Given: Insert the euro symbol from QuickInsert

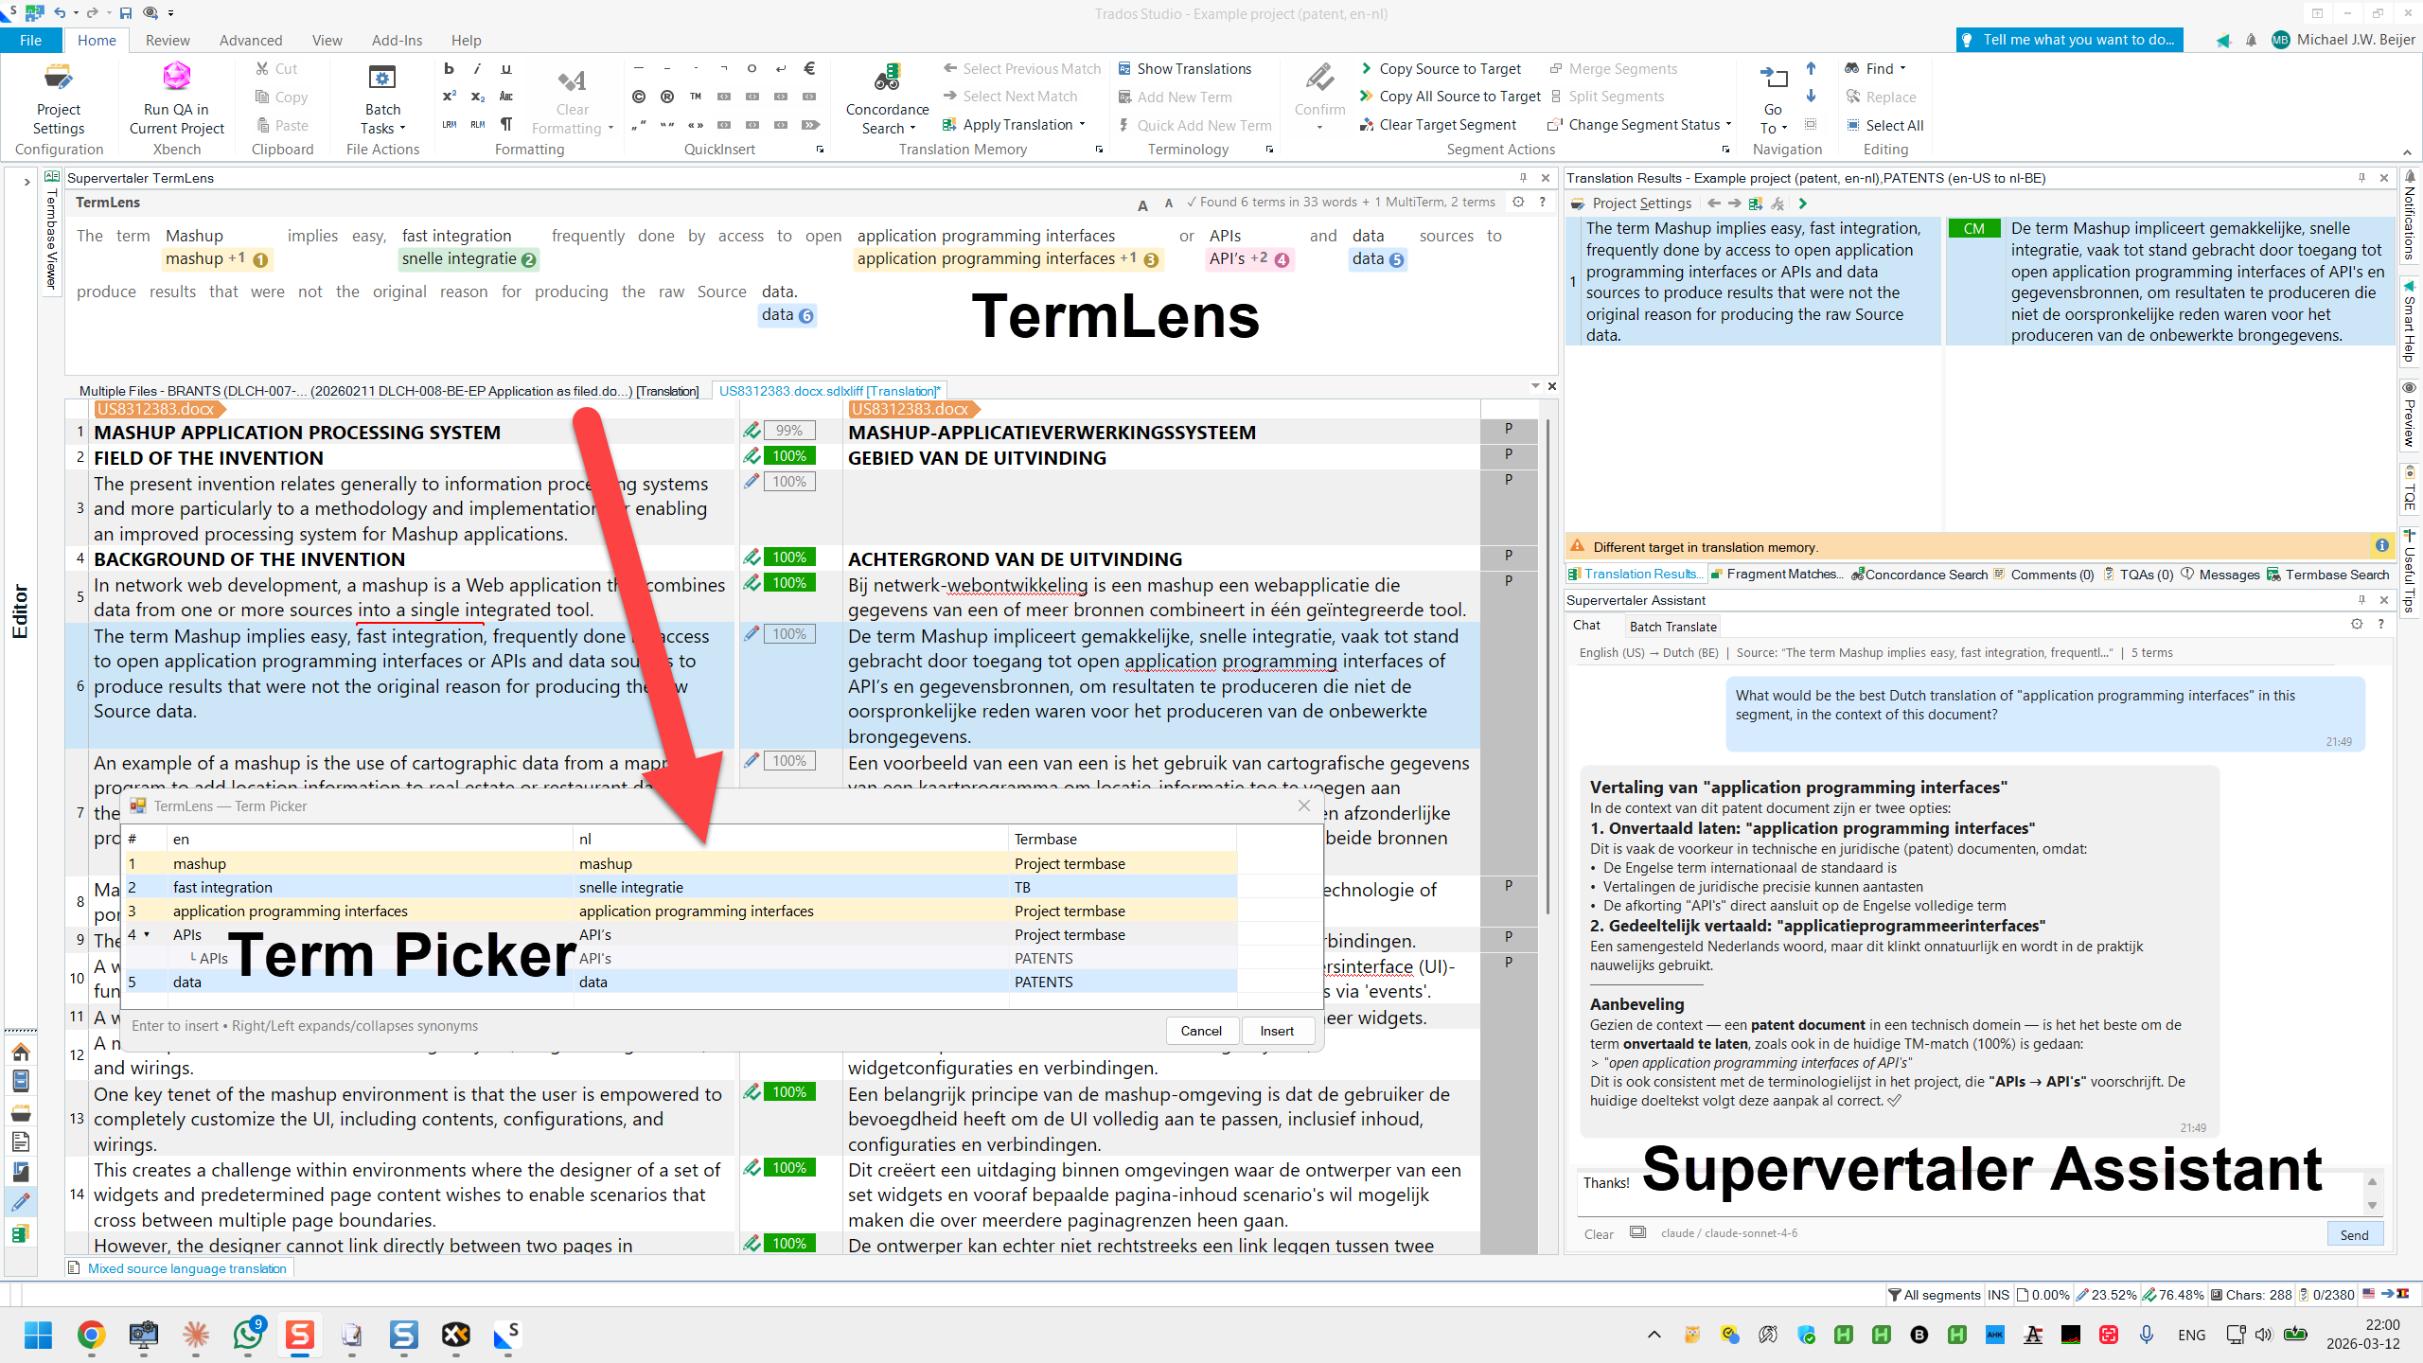Looking at the screenshot, I should (809, 68).
